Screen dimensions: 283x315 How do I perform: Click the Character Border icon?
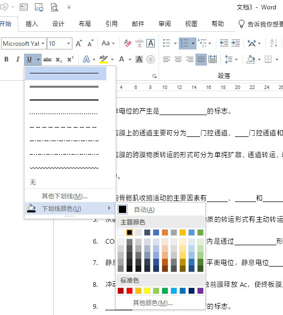pyautogui.click(x=151, y=43)
